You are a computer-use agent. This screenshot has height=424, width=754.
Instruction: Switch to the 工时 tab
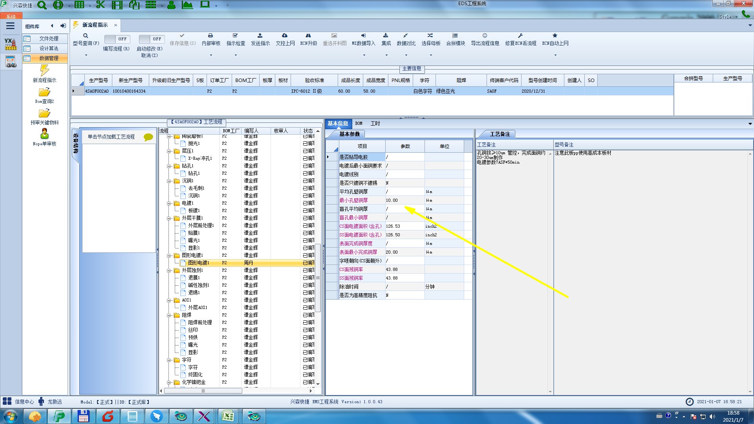tap(375, 123)
